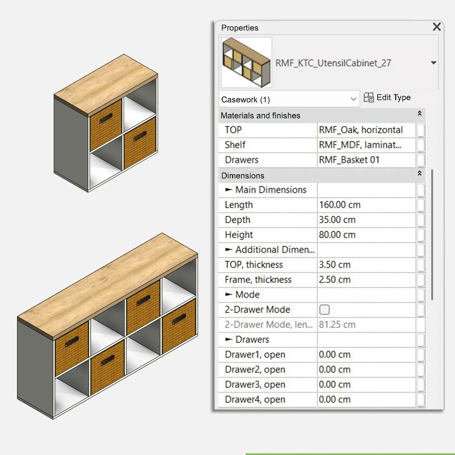Edit the Length value field
The height and width of the screenshot is (455, 455).
point(366,205)
